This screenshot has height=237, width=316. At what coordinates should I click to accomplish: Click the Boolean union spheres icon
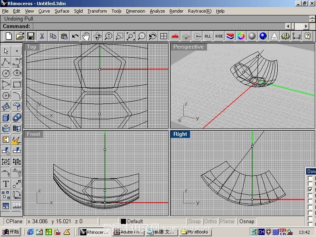click(17, 117)
